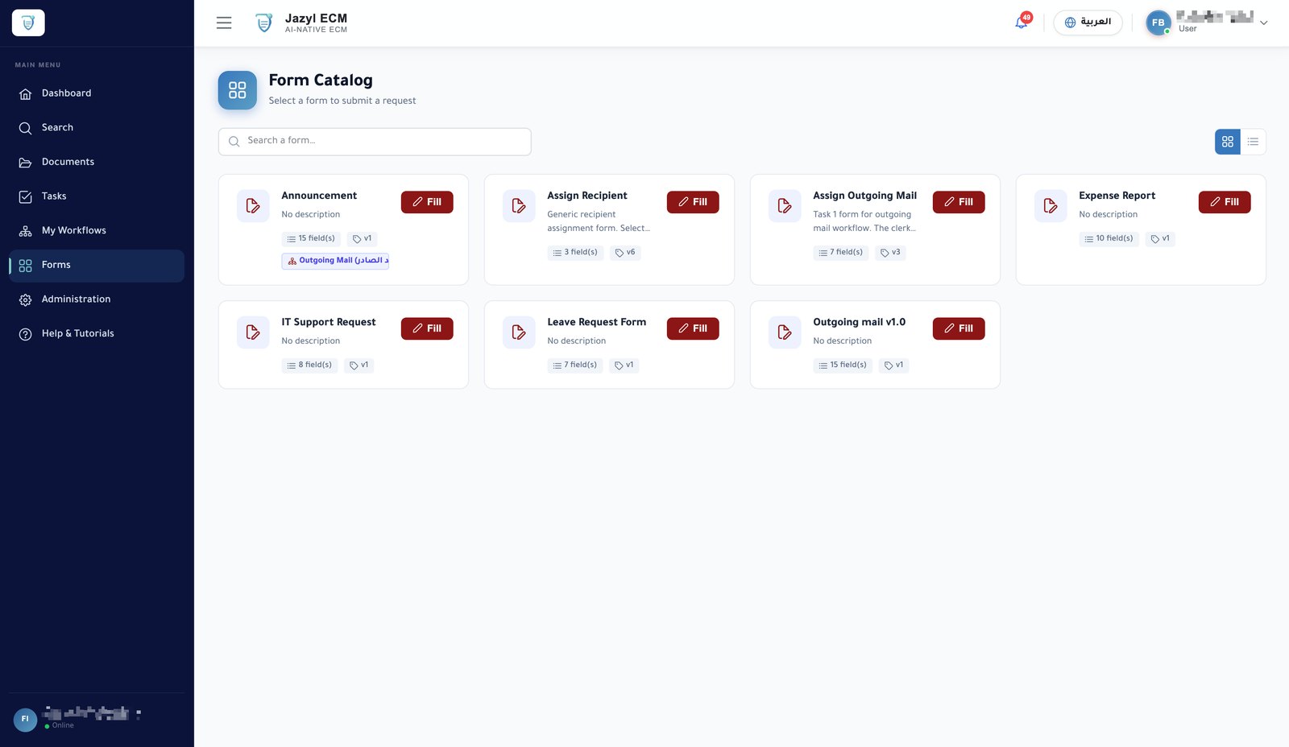Open the hamburger menu to collapse sidebar
Viewport: 1289px width, 747px height.
click(x=224, y=23)
